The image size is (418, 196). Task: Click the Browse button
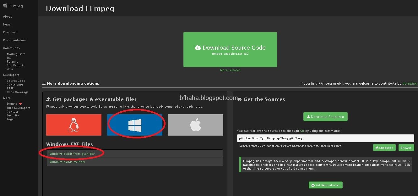tap(406, 148)
